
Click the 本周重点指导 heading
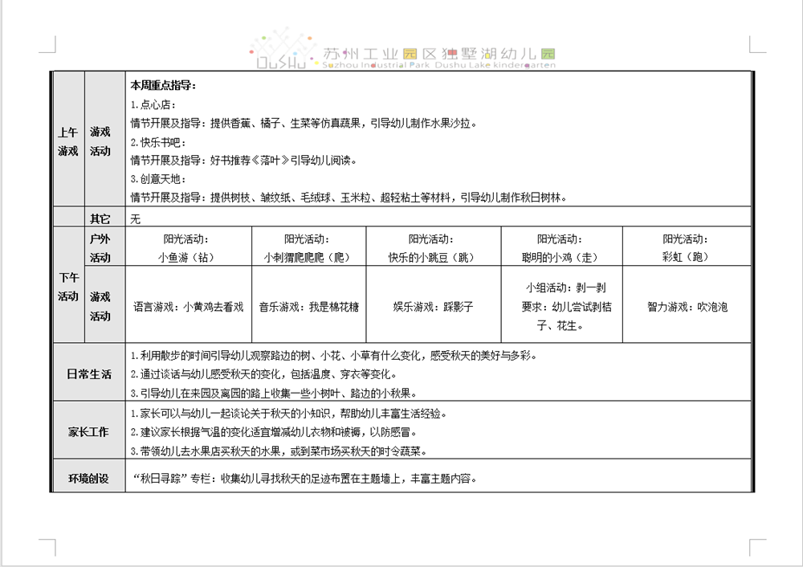coord(163,85)
